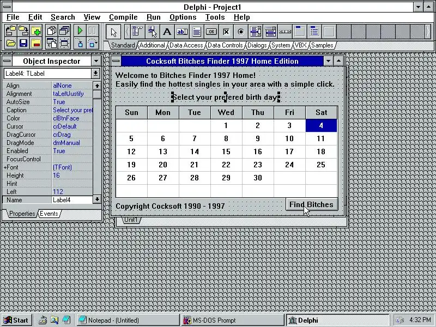Click the New Form speedbar icon

(x=64, y=44)
